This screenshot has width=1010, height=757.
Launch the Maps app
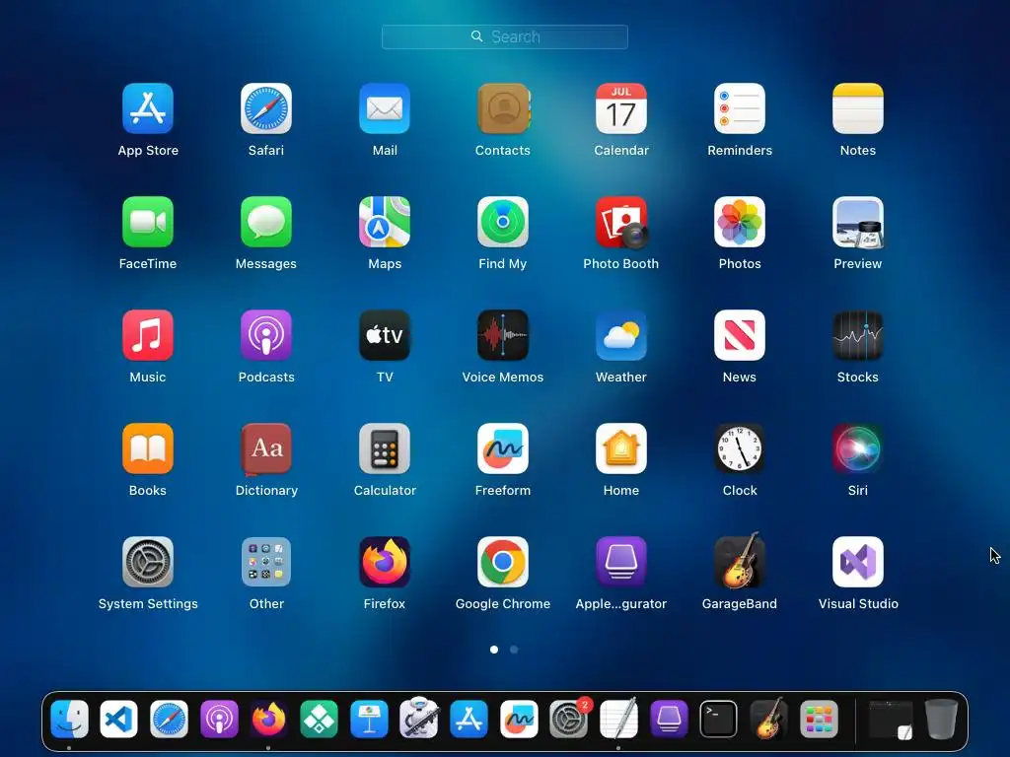(x=385, y=222)
